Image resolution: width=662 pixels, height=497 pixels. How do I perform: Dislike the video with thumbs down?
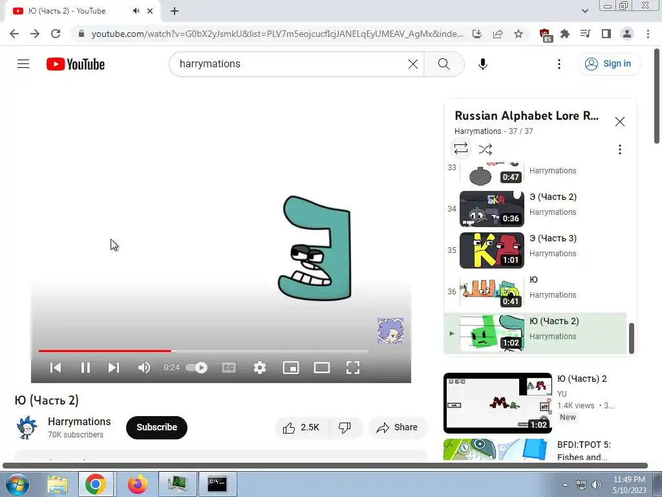345,428
